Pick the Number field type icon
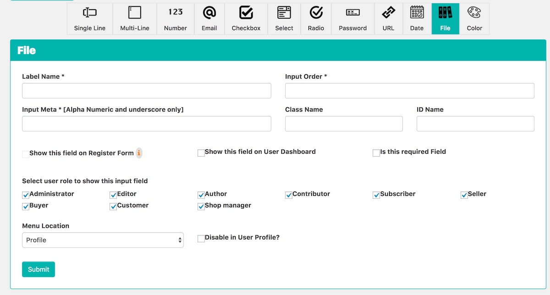Image resolution: width=550 pixels, height=295 pixels. (175, 13)
